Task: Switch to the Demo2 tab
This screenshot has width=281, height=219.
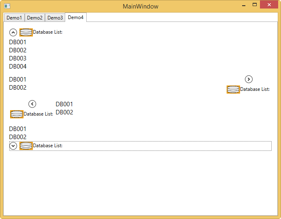Action: [34, 18]
